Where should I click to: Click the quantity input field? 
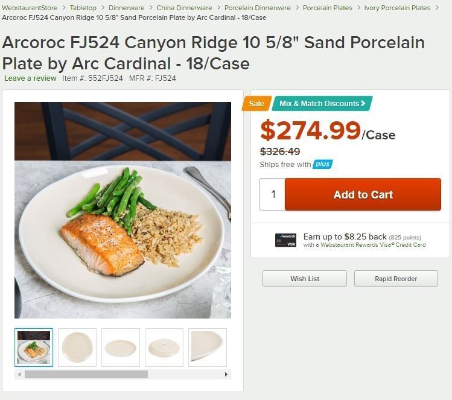tap(273, 194)
